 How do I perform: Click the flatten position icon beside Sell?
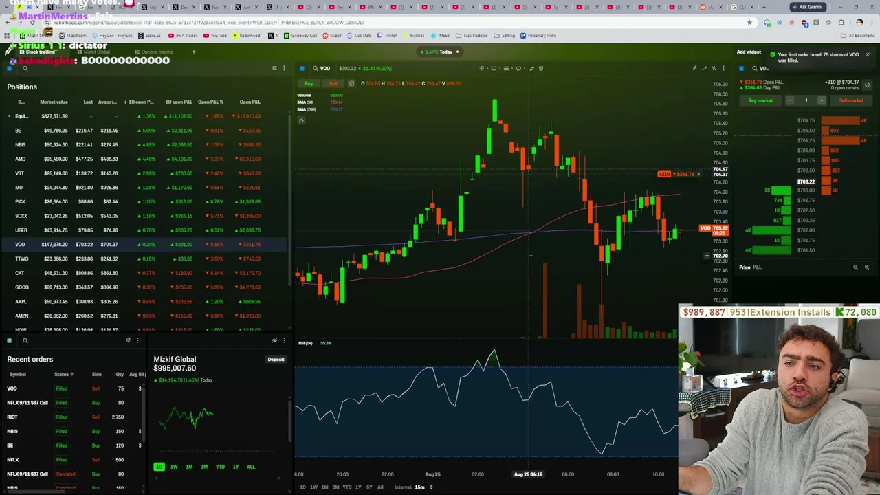tap(351, 84)
